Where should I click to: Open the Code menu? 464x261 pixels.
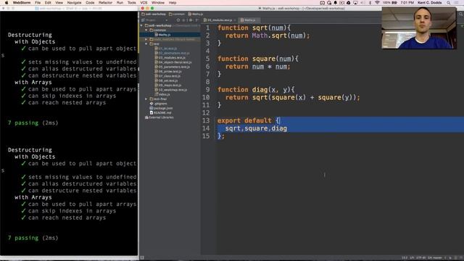pyautogui.click(x=90, y=3)
